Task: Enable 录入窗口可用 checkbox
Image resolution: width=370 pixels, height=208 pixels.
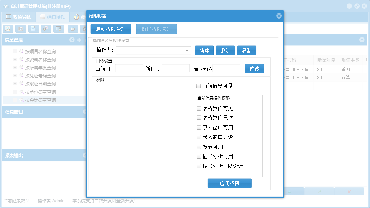Action: (199, 127)
